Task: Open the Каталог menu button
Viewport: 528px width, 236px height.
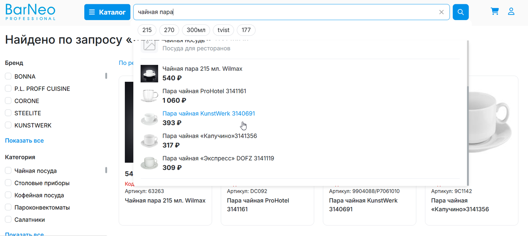Action: pyautogui.click(x=107, y=12)
